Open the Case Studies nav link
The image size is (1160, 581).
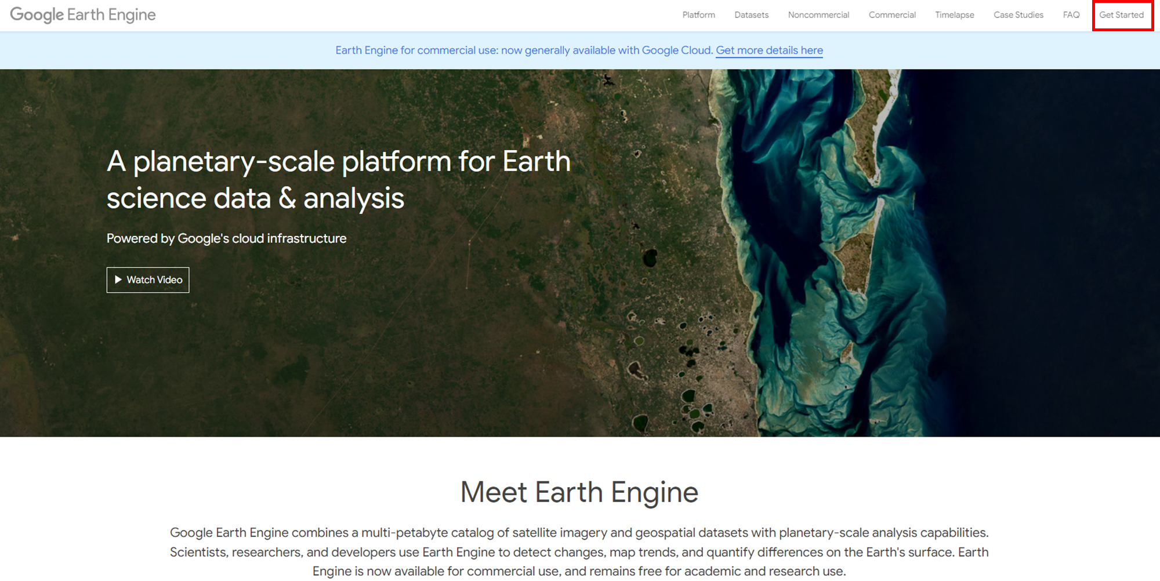[1018, 15]
